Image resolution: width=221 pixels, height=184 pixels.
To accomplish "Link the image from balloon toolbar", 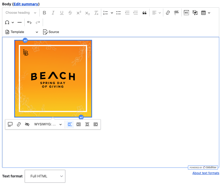I will click(19, 124).
